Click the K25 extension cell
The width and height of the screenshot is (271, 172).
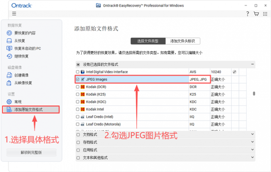coord(199,94)
